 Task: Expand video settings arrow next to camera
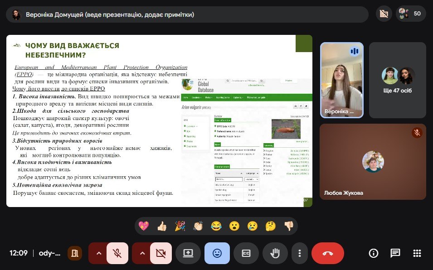pos(142,253)
